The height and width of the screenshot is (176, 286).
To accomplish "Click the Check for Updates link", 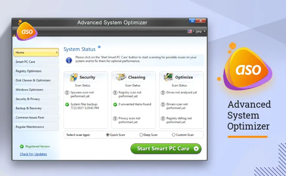I will 33,154.
